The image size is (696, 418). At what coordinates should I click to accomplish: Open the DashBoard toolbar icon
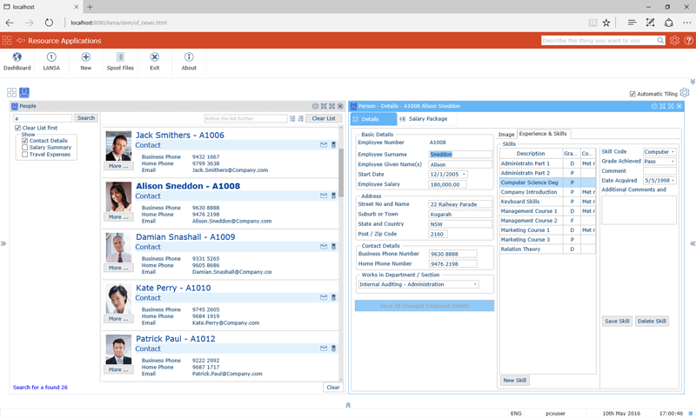pos(17,57)
